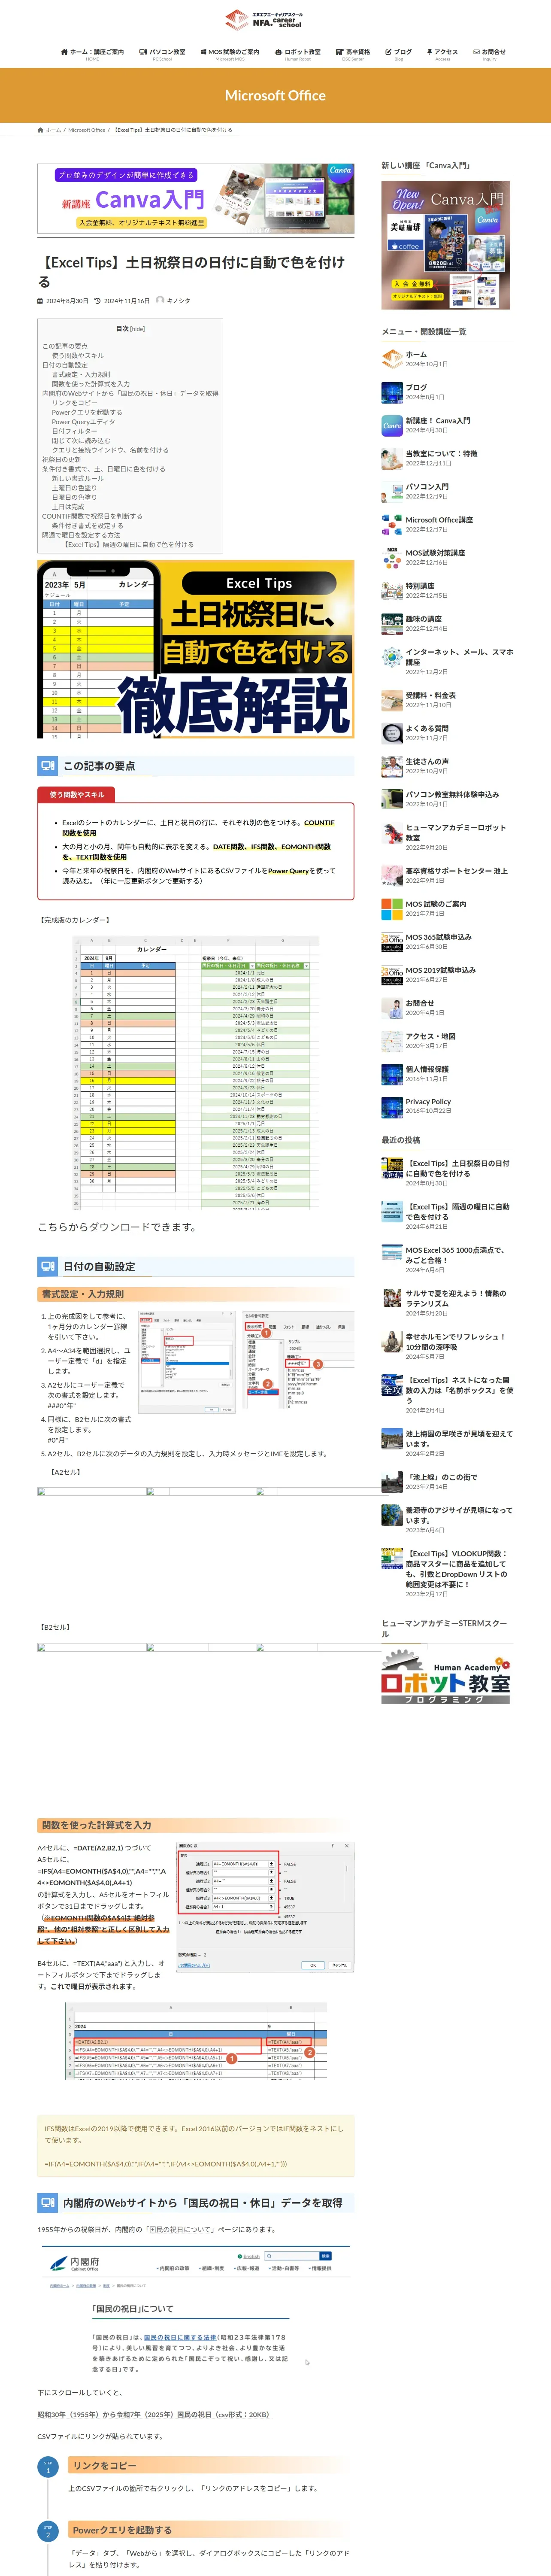Click the robot dinosaur icon for ヒューマンアカデミーロボット教室
Screen dimensions: 551x2576
point(392,833)
